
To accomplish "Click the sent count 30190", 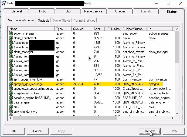I will click(98, 70).
